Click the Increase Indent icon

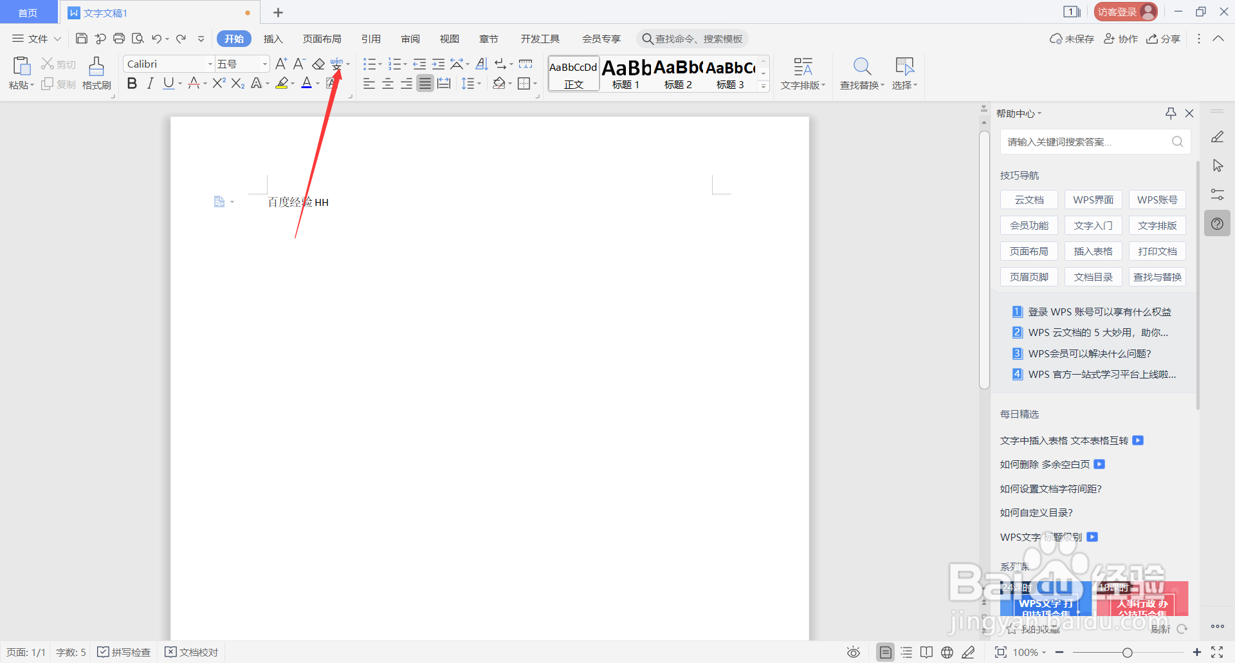(x=438, y=64)
